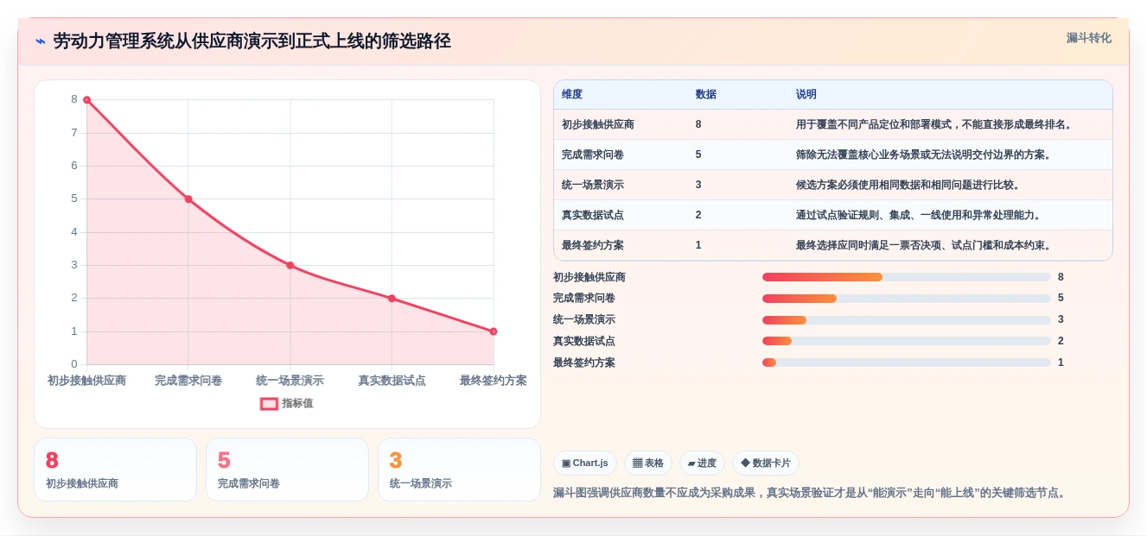Click the description starting 候选方案必须使用相同数据

909,185
